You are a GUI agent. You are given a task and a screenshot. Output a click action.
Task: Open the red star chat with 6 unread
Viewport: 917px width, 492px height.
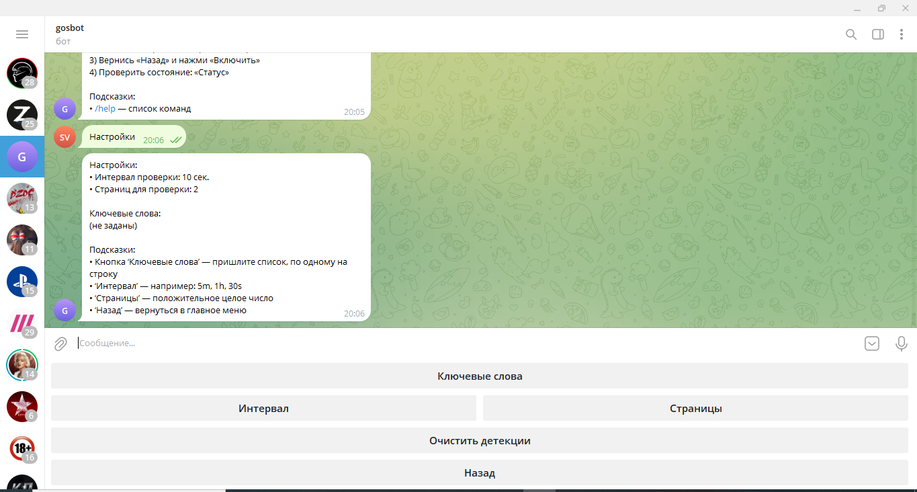click(x=22, y=407)
